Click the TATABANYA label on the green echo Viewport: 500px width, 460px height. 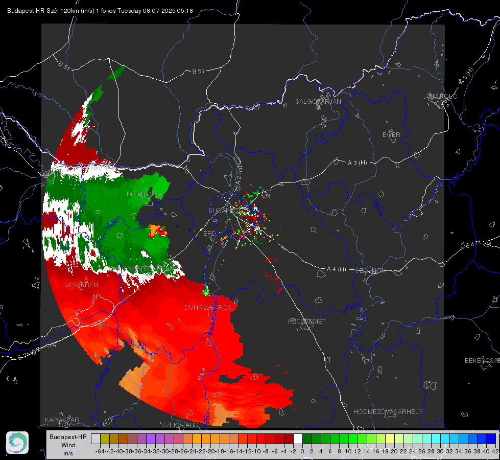point(144,194)
